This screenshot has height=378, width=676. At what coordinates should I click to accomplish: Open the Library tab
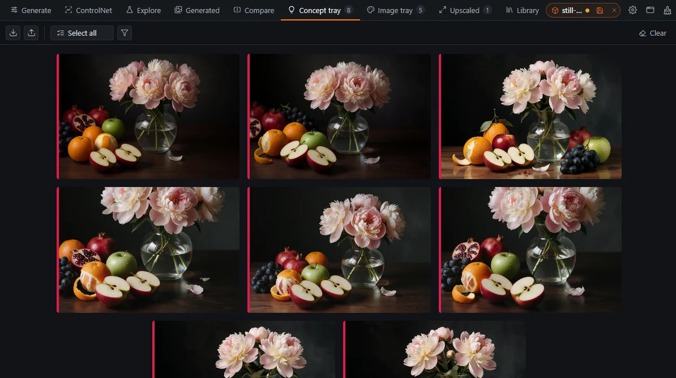[522, 10]
